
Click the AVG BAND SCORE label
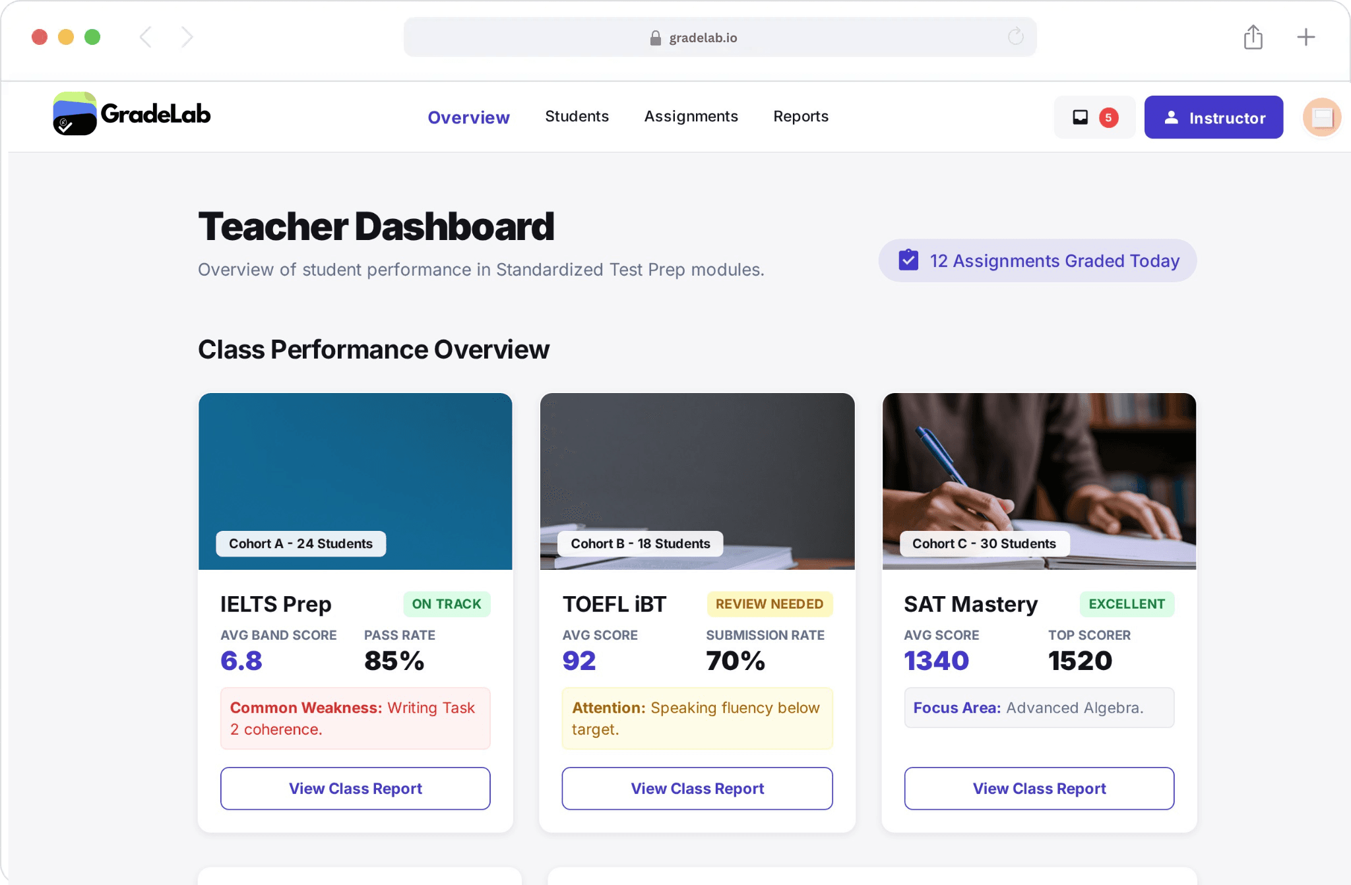pyautogui.click(x=278, y=635)
